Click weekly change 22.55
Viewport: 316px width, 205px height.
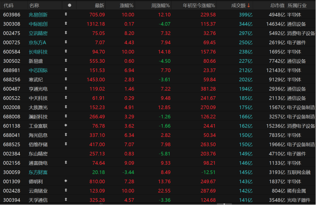point(164,191)
